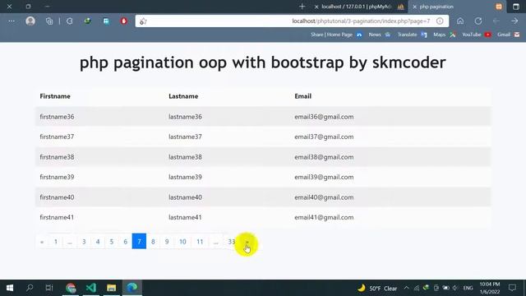Open the YouTube bookmark
Image resolution: width=526 pixels, height=296 pixels.
pyautogui.click(x=477, y=35)
